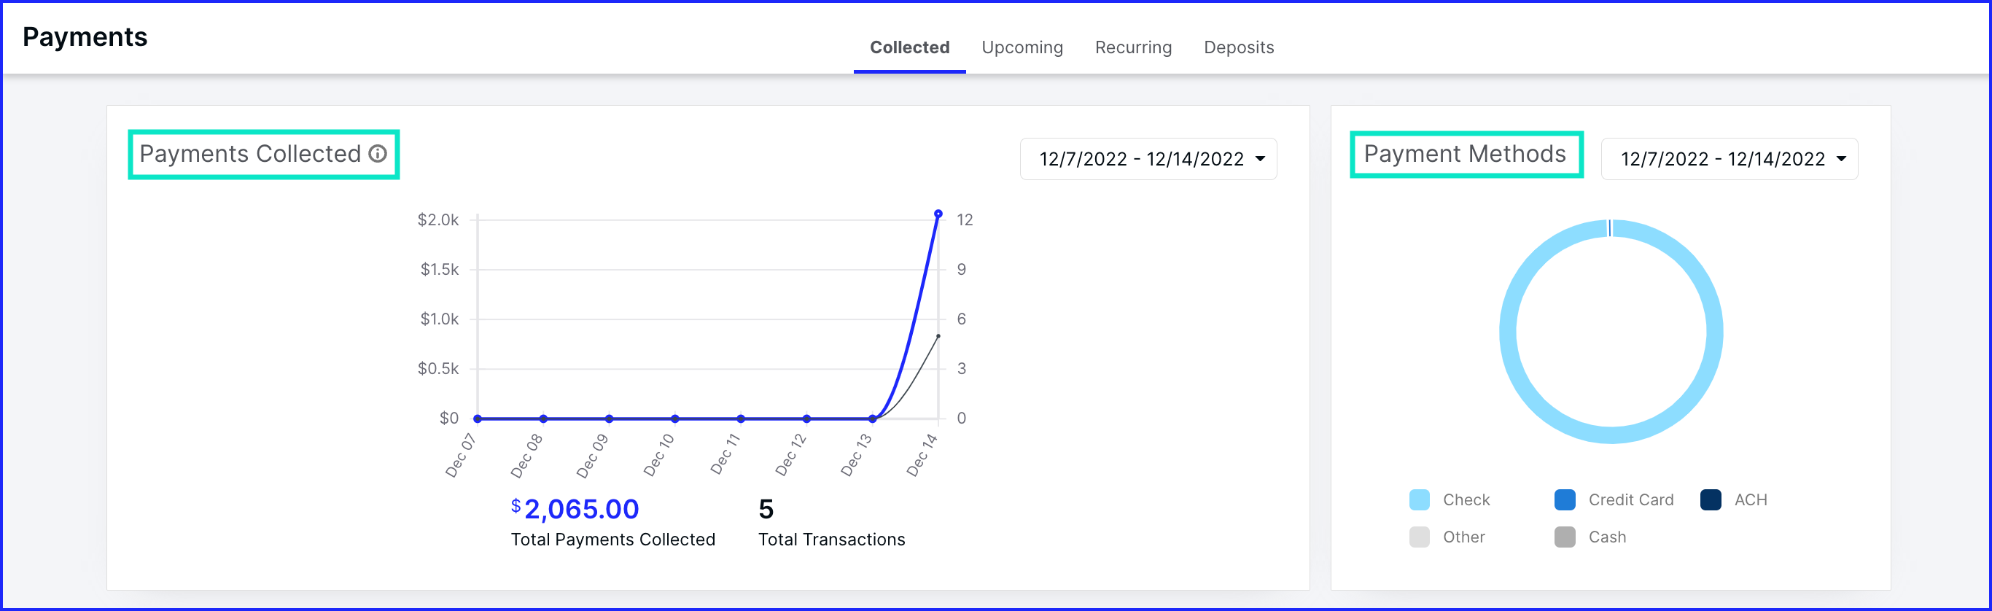Toggle the ACH legend swatch
Viewport: 1992px width, 611px height.
tap(1711, 500)
